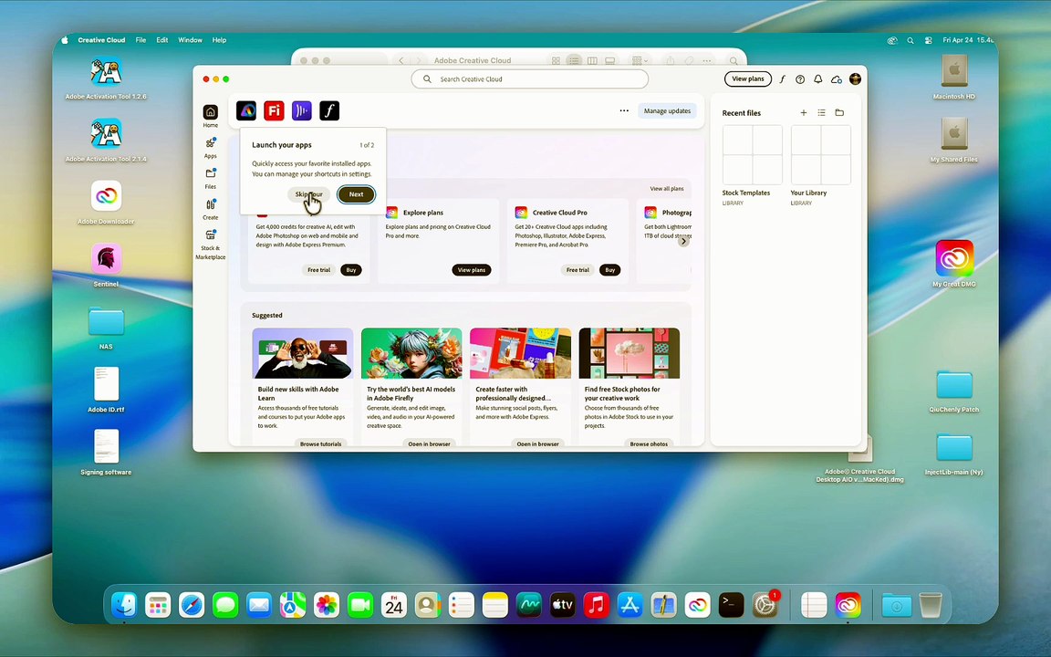The width and height of the screenshot is (1051, 657).
Task: Click the Search Creative Cloud field
Action: click(529, 79)
